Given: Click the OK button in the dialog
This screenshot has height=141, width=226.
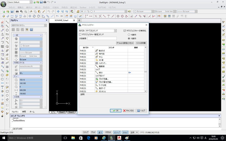Looking at the screenshot, I should click(x=116, y=111).
